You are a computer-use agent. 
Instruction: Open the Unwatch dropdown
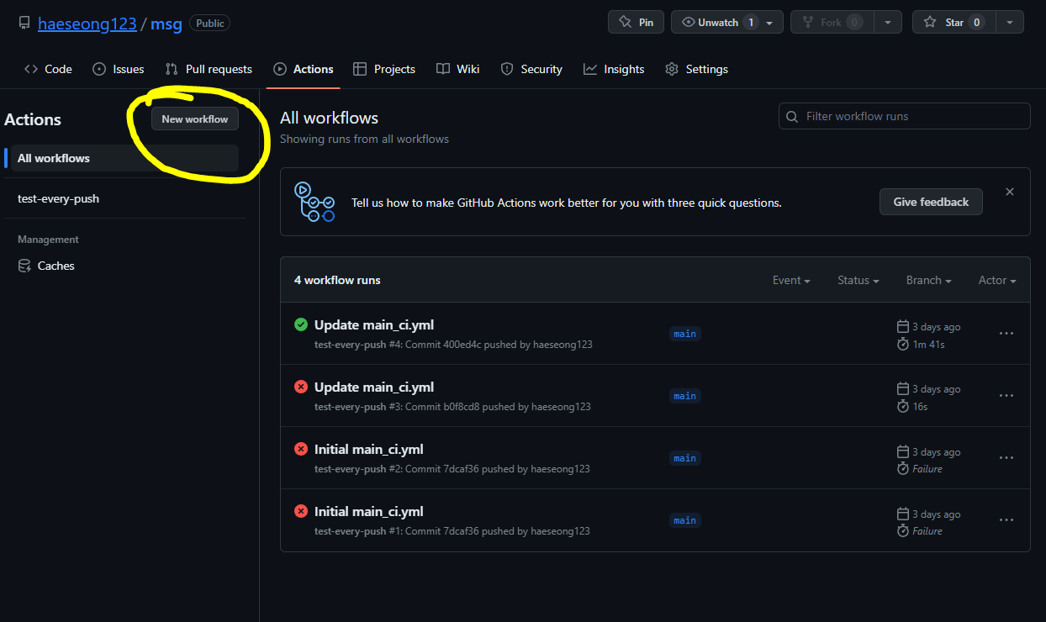pyautogui.click(x=727, y=22)
